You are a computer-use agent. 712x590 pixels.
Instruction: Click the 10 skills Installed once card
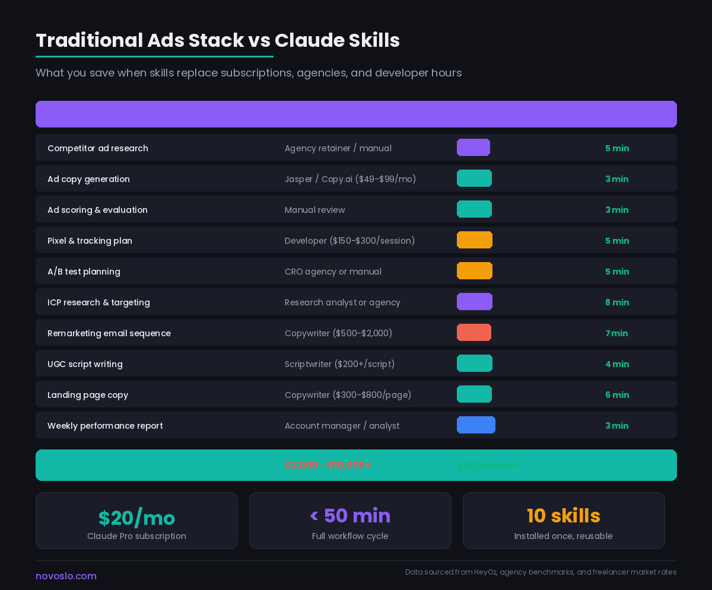tap(564, 520)
